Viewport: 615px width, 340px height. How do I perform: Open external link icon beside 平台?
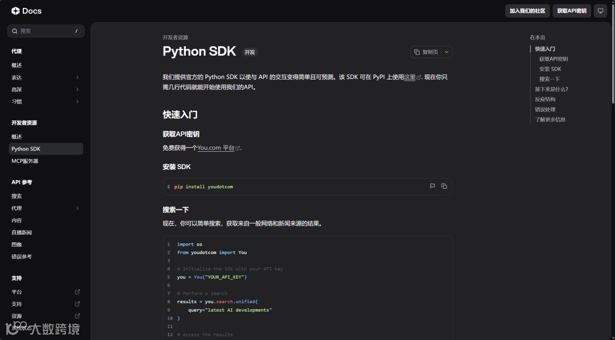[77, 292]
